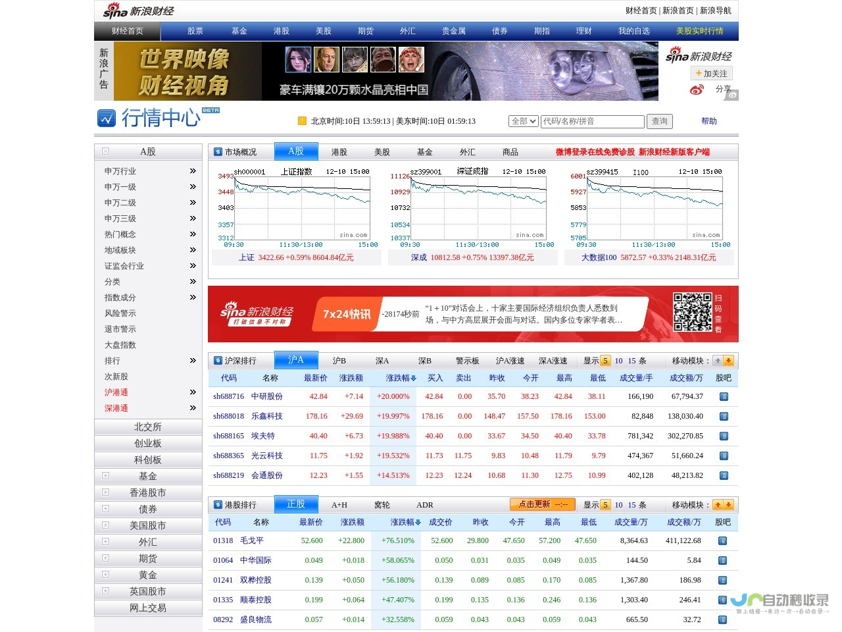Open 新浪导航 link at top

716,11
